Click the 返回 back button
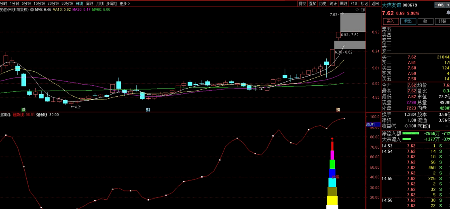 coord(375,4)
